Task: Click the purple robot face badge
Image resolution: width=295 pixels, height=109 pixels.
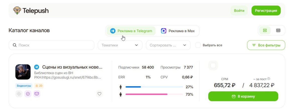Action: 37,94
